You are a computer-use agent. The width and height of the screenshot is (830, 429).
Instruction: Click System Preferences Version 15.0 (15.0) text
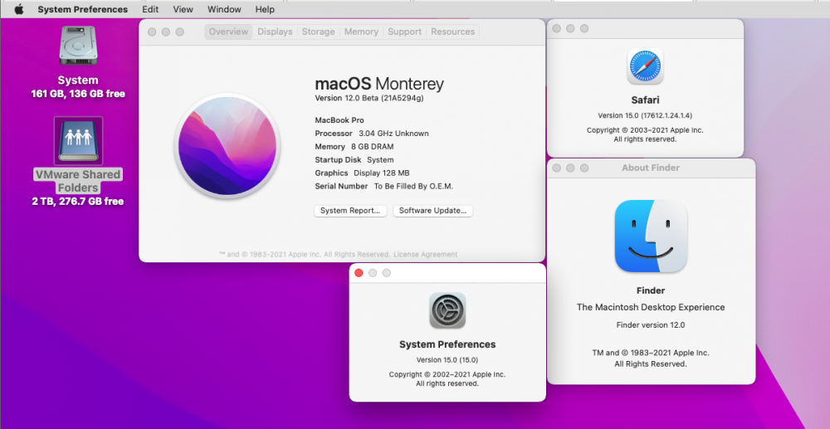click(447, 359)
